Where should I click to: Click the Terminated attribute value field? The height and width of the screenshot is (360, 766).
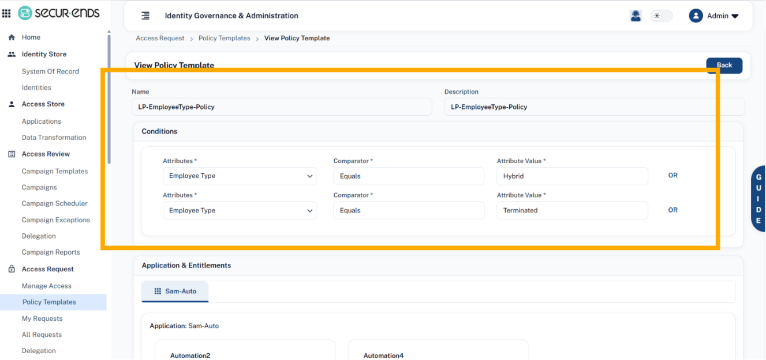(x=572, y=210)
